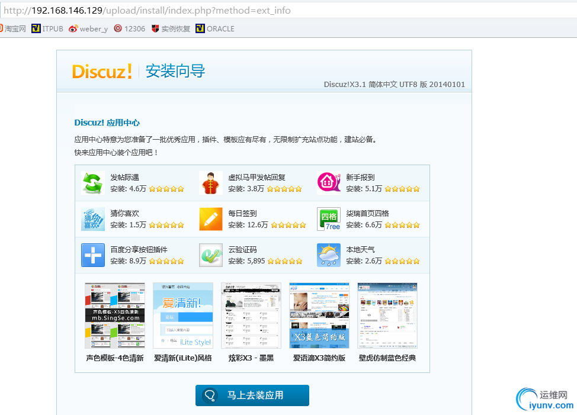Click the 壁虎仿制蓝色经典 caption
This screenshot has height=415, width=577.
(387, 358)
